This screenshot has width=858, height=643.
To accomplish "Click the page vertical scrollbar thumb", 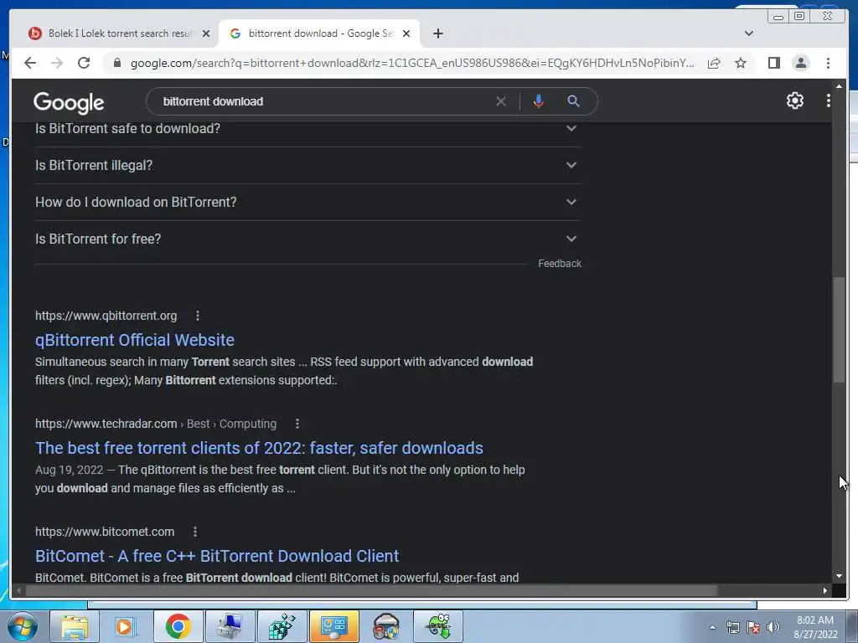I will click(839, 330).
